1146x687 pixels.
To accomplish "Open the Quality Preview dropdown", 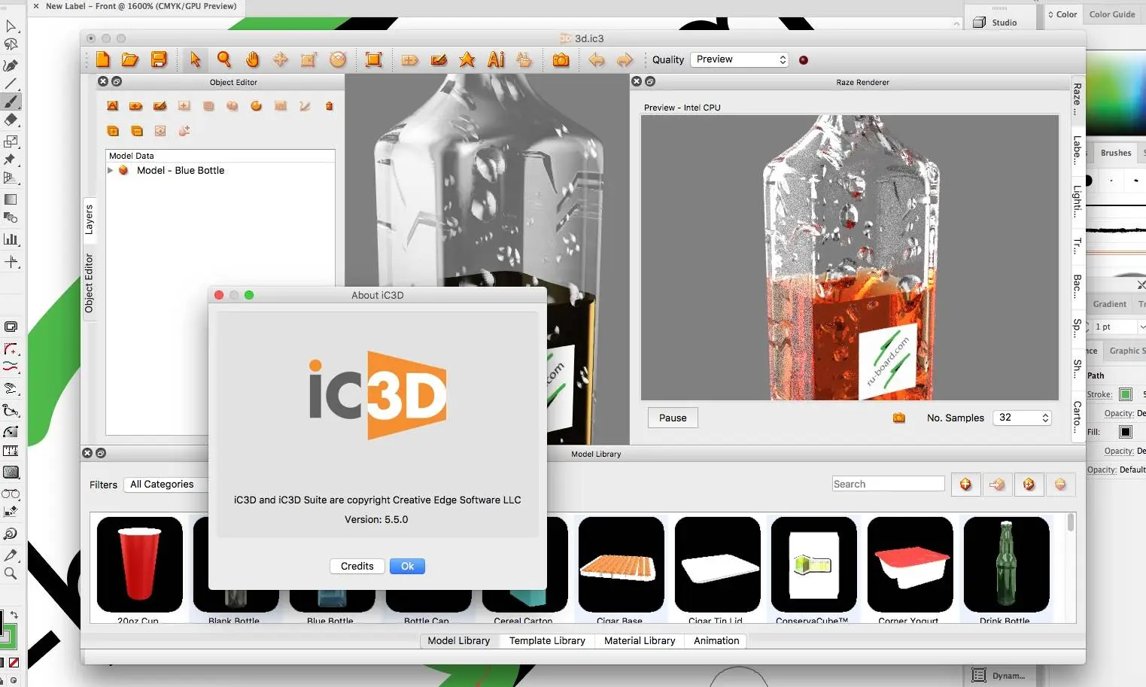I will coord(740,59).
